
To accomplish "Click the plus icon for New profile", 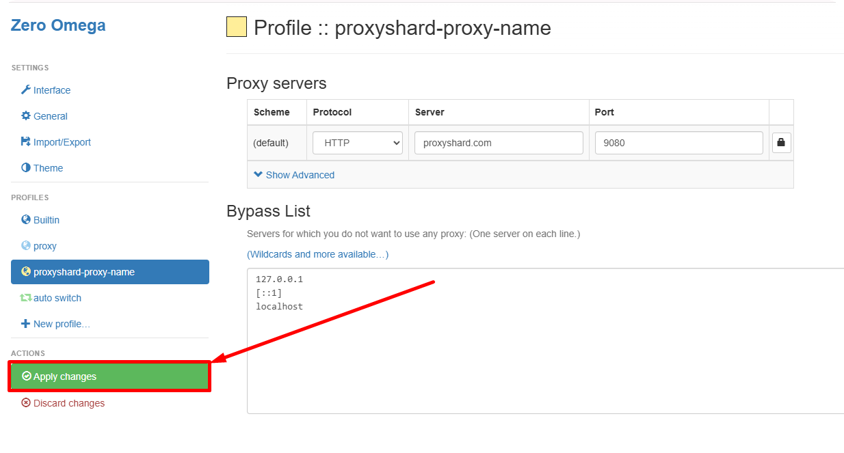I will tap(26, 324).
